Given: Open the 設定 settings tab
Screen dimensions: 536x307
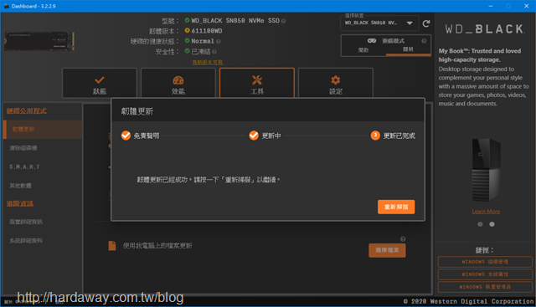Looking at the screenshot, I should click(x=336, y=83).
